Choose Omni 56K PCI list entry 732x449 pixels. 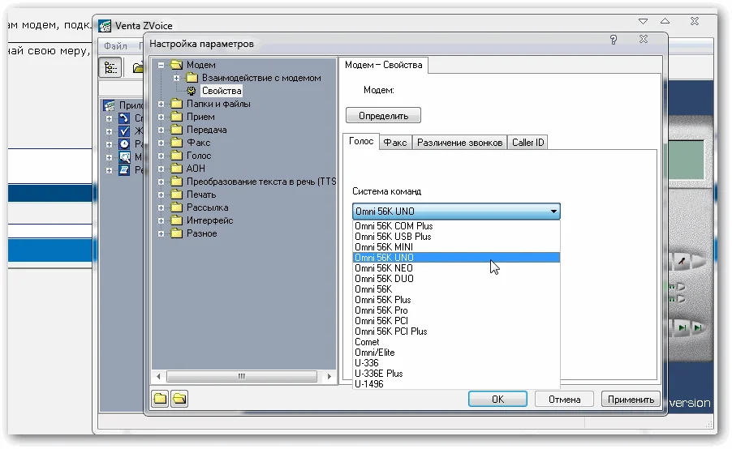[x=456, y=321]
